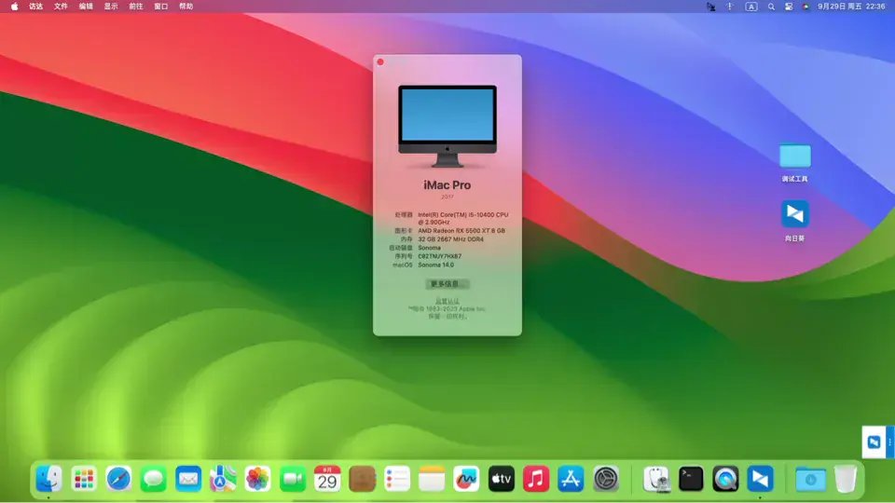Launch Disk Utility from the Dock
This screenshot has width=895, height=503.
pyautogui.click(x=656, y=479)
